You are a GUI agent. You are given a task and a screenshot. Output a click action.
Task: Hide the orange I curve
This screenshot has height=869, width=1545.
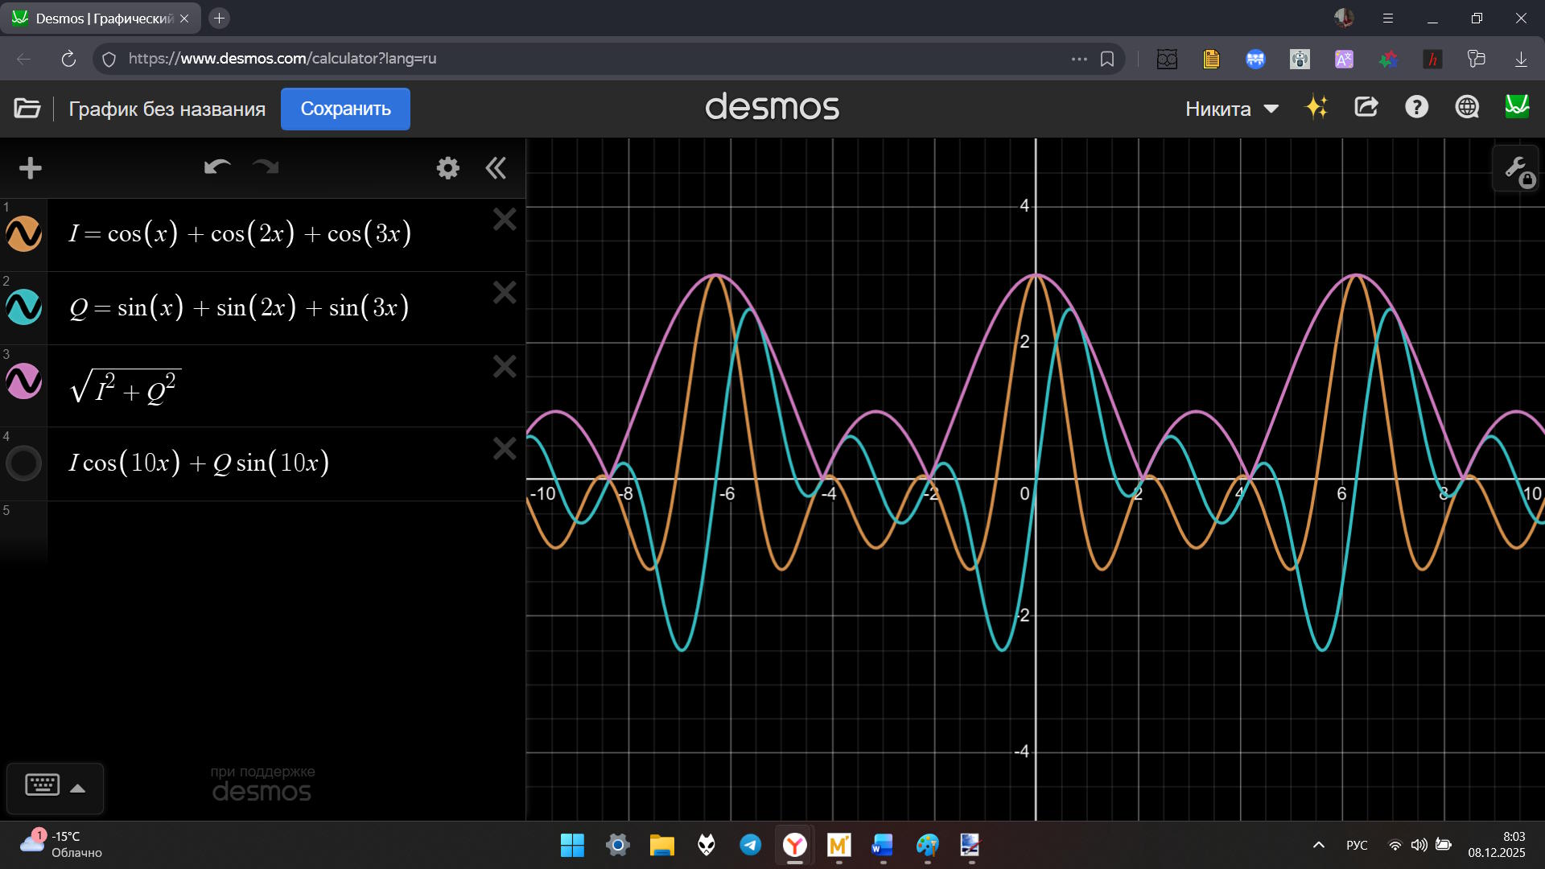(x=24, y=233)
